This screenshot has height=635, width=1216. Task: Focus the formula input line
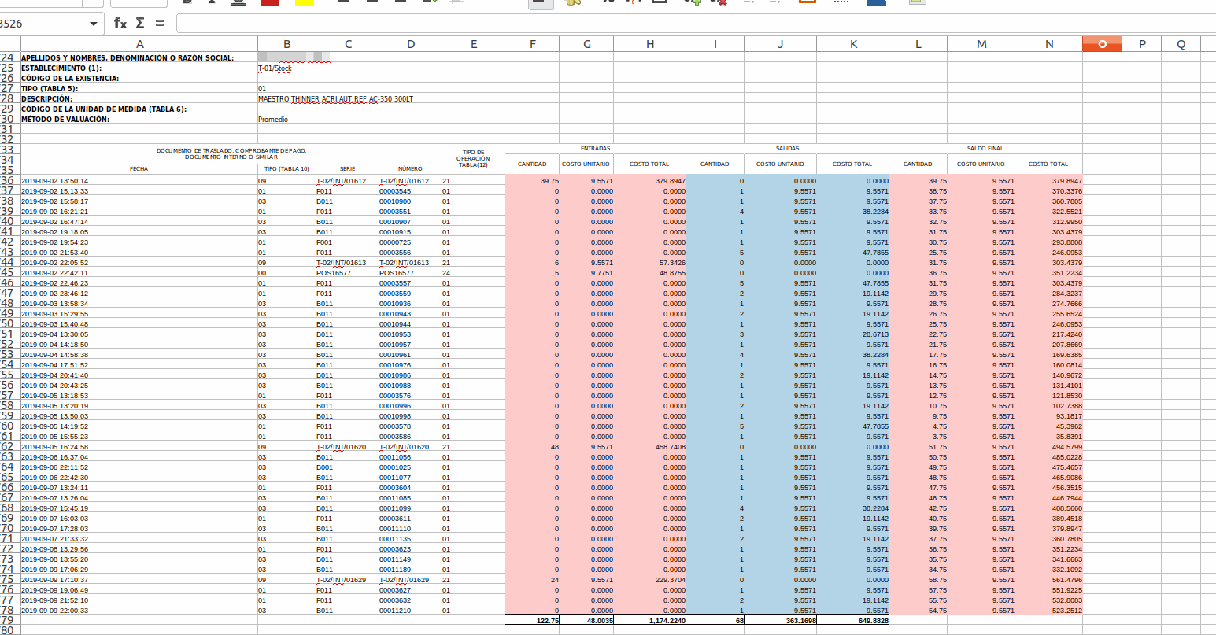pos(696,24)
